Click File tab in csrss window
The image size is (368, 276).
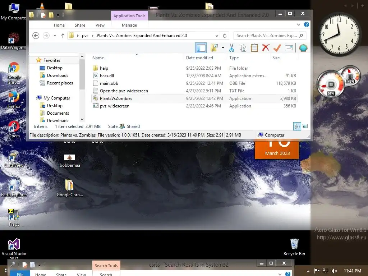(20, 274)
